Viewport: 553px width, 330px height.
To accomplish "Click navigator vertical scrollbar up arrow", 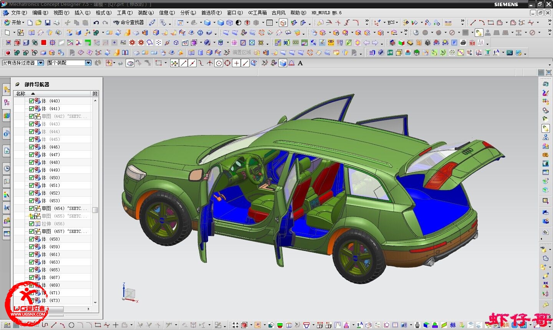I will (x=95, y=100).
